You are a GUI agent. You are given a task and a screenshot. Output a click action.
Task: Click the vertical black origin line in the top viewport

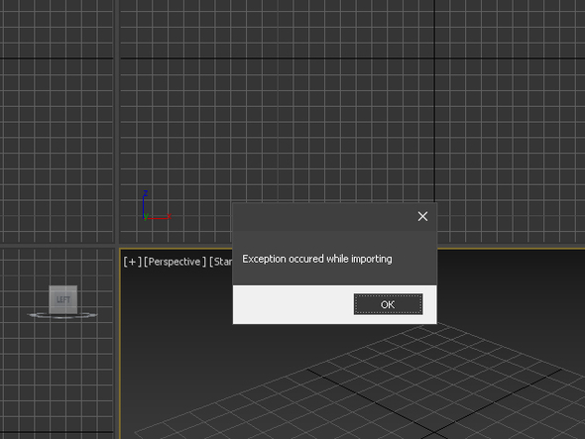click(x=434, y=101)
